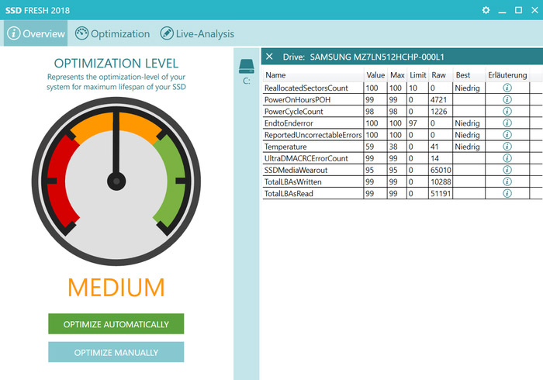The height and width of the screenshot is (380, 543).
Task: Click raw value 65010 for SSDMediaWearout
Action: click(x=441, y=171)
